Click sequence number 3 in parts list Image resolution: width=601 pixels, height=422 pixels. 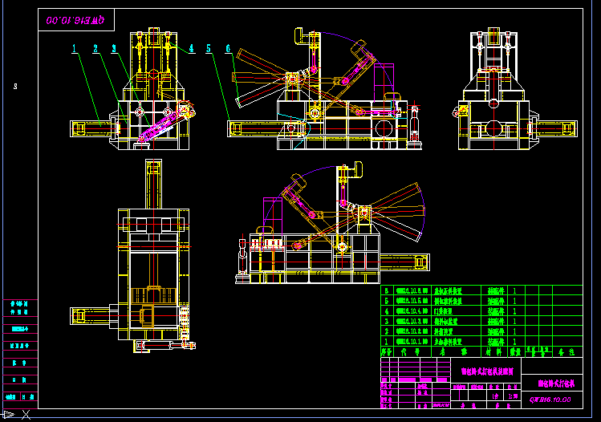(x=387, y=321)
